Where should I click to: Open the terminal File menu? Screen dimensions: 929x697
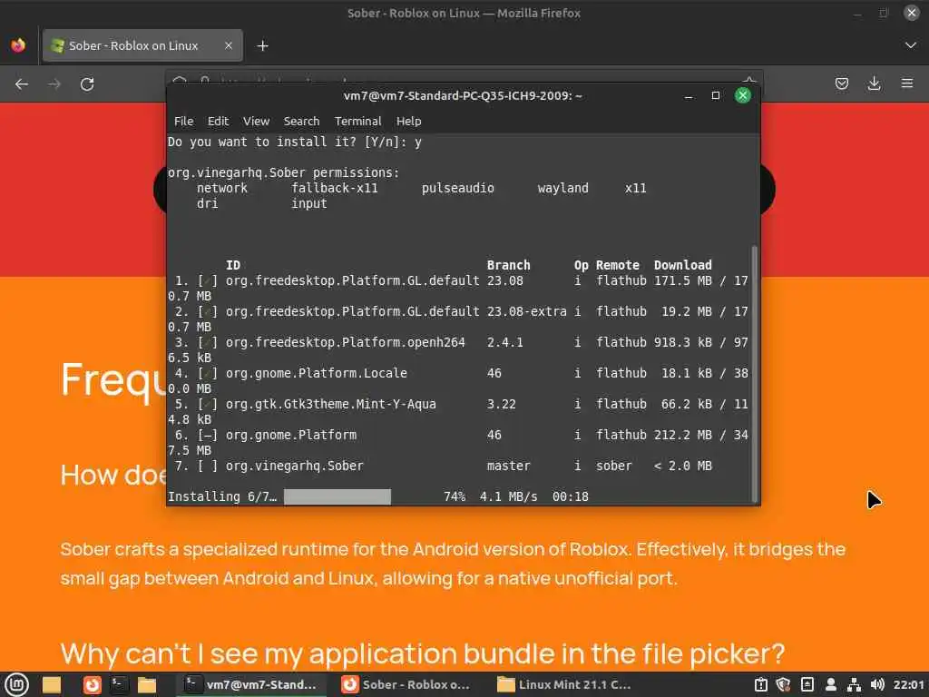coord(183,121)
